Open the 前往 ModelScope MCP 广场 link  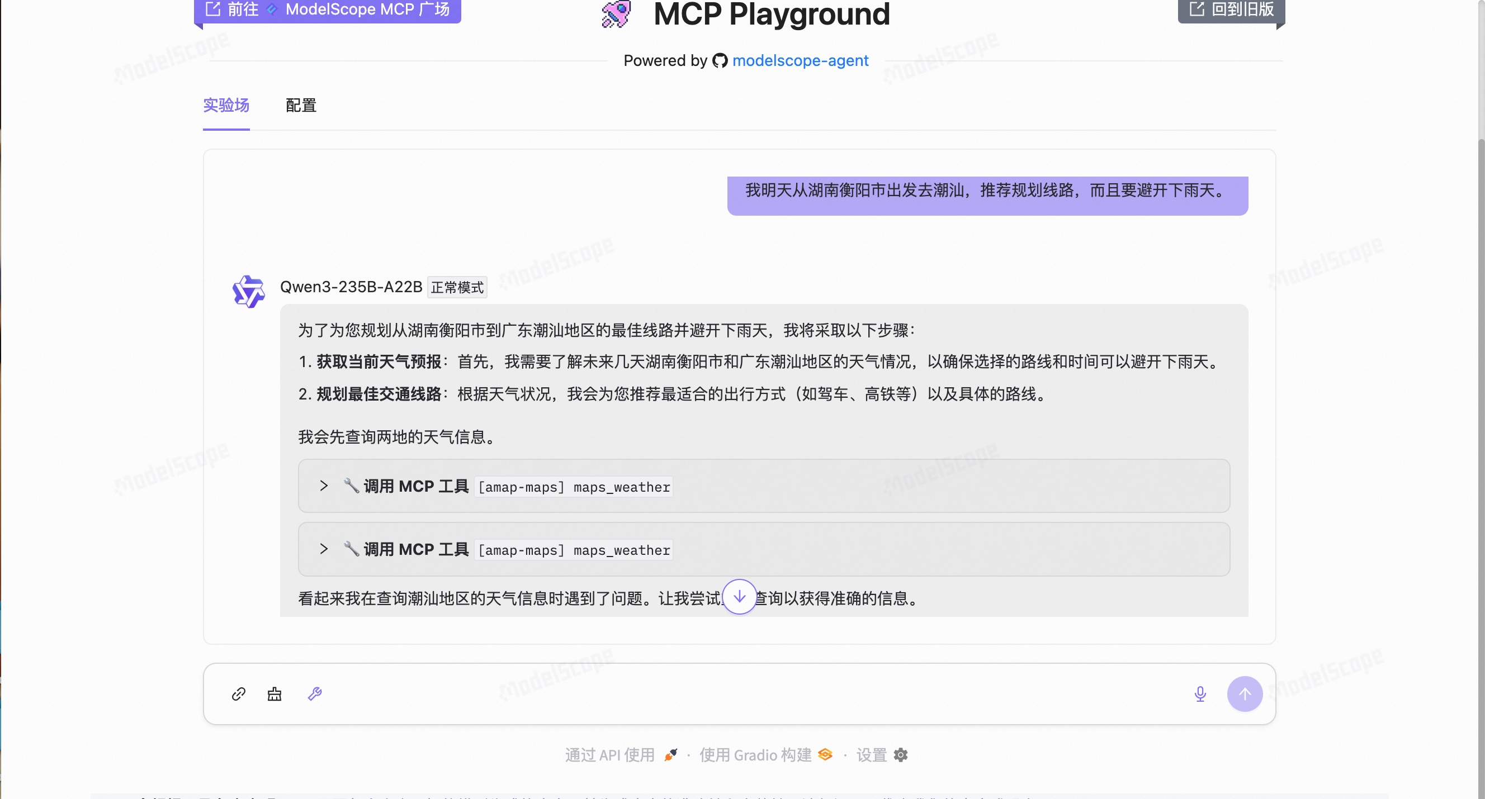[x=328, y=11]
